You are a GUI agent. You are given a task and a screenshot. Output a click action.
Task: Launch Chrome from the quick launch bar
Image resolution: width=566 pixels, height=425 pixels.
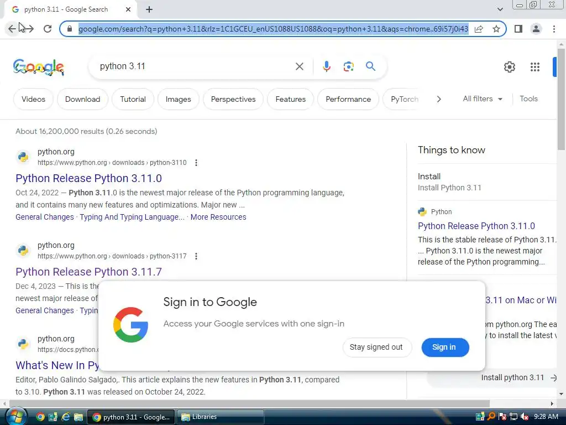click(x=40, y=417)
